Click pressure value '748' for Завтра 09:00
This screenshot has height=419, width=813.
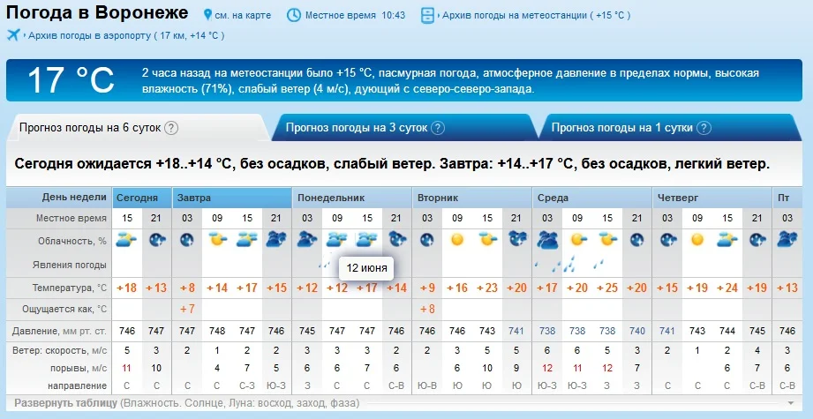coord(217,331)
